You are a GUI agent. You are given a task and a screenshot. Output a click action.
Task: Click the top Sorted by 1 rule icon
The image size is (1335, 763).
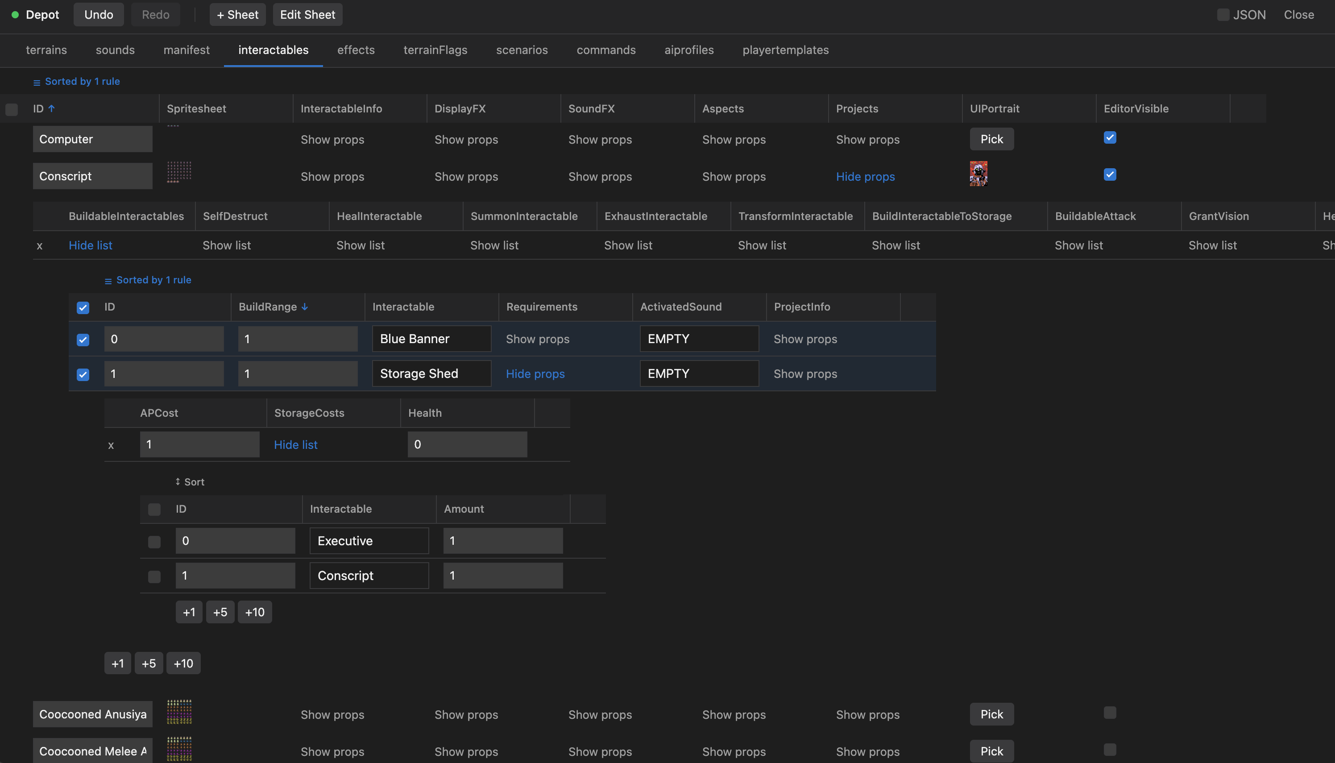pos(37,82)
